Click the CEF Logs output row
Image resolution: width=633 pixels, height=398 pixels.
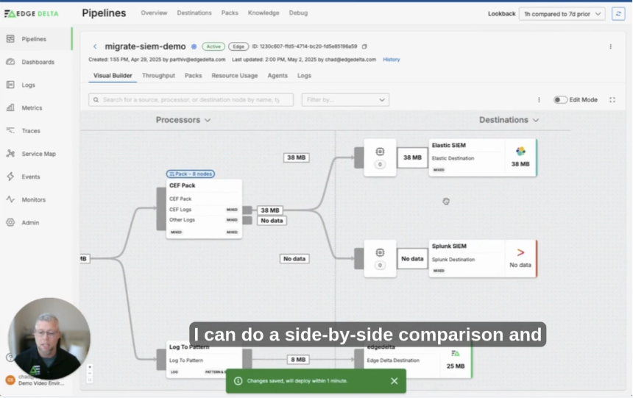tap(204, 210)
